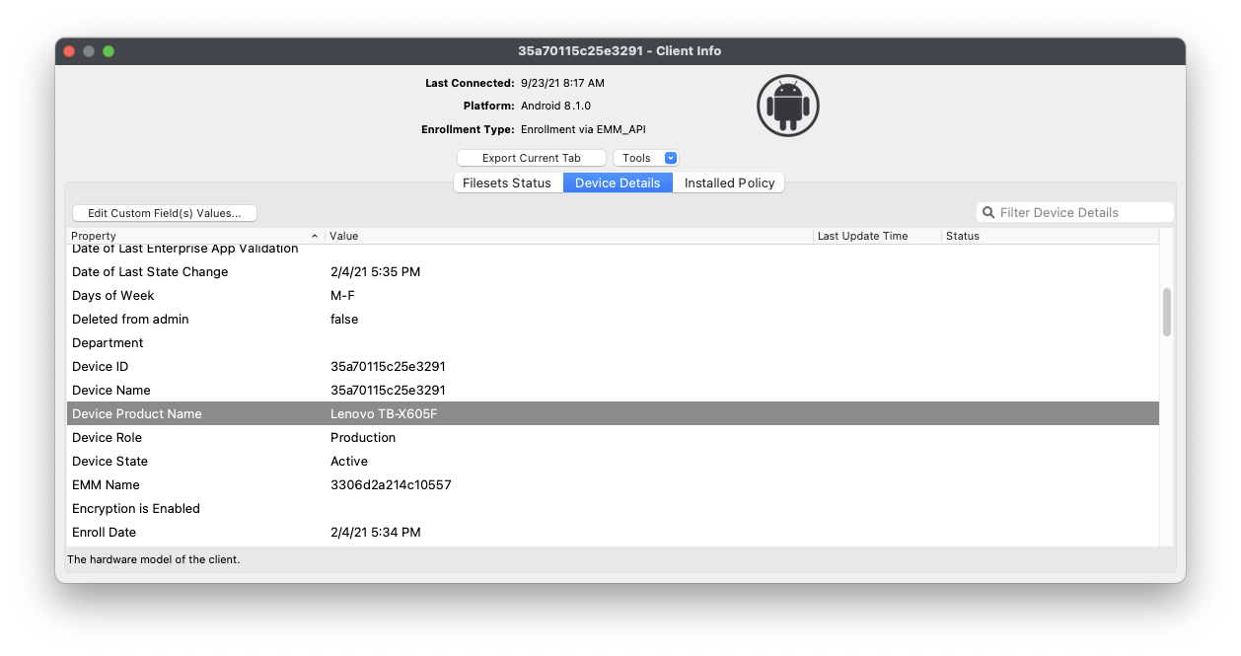
Task: Select the Encryption is Enabled row
Action: pos(613,509)
